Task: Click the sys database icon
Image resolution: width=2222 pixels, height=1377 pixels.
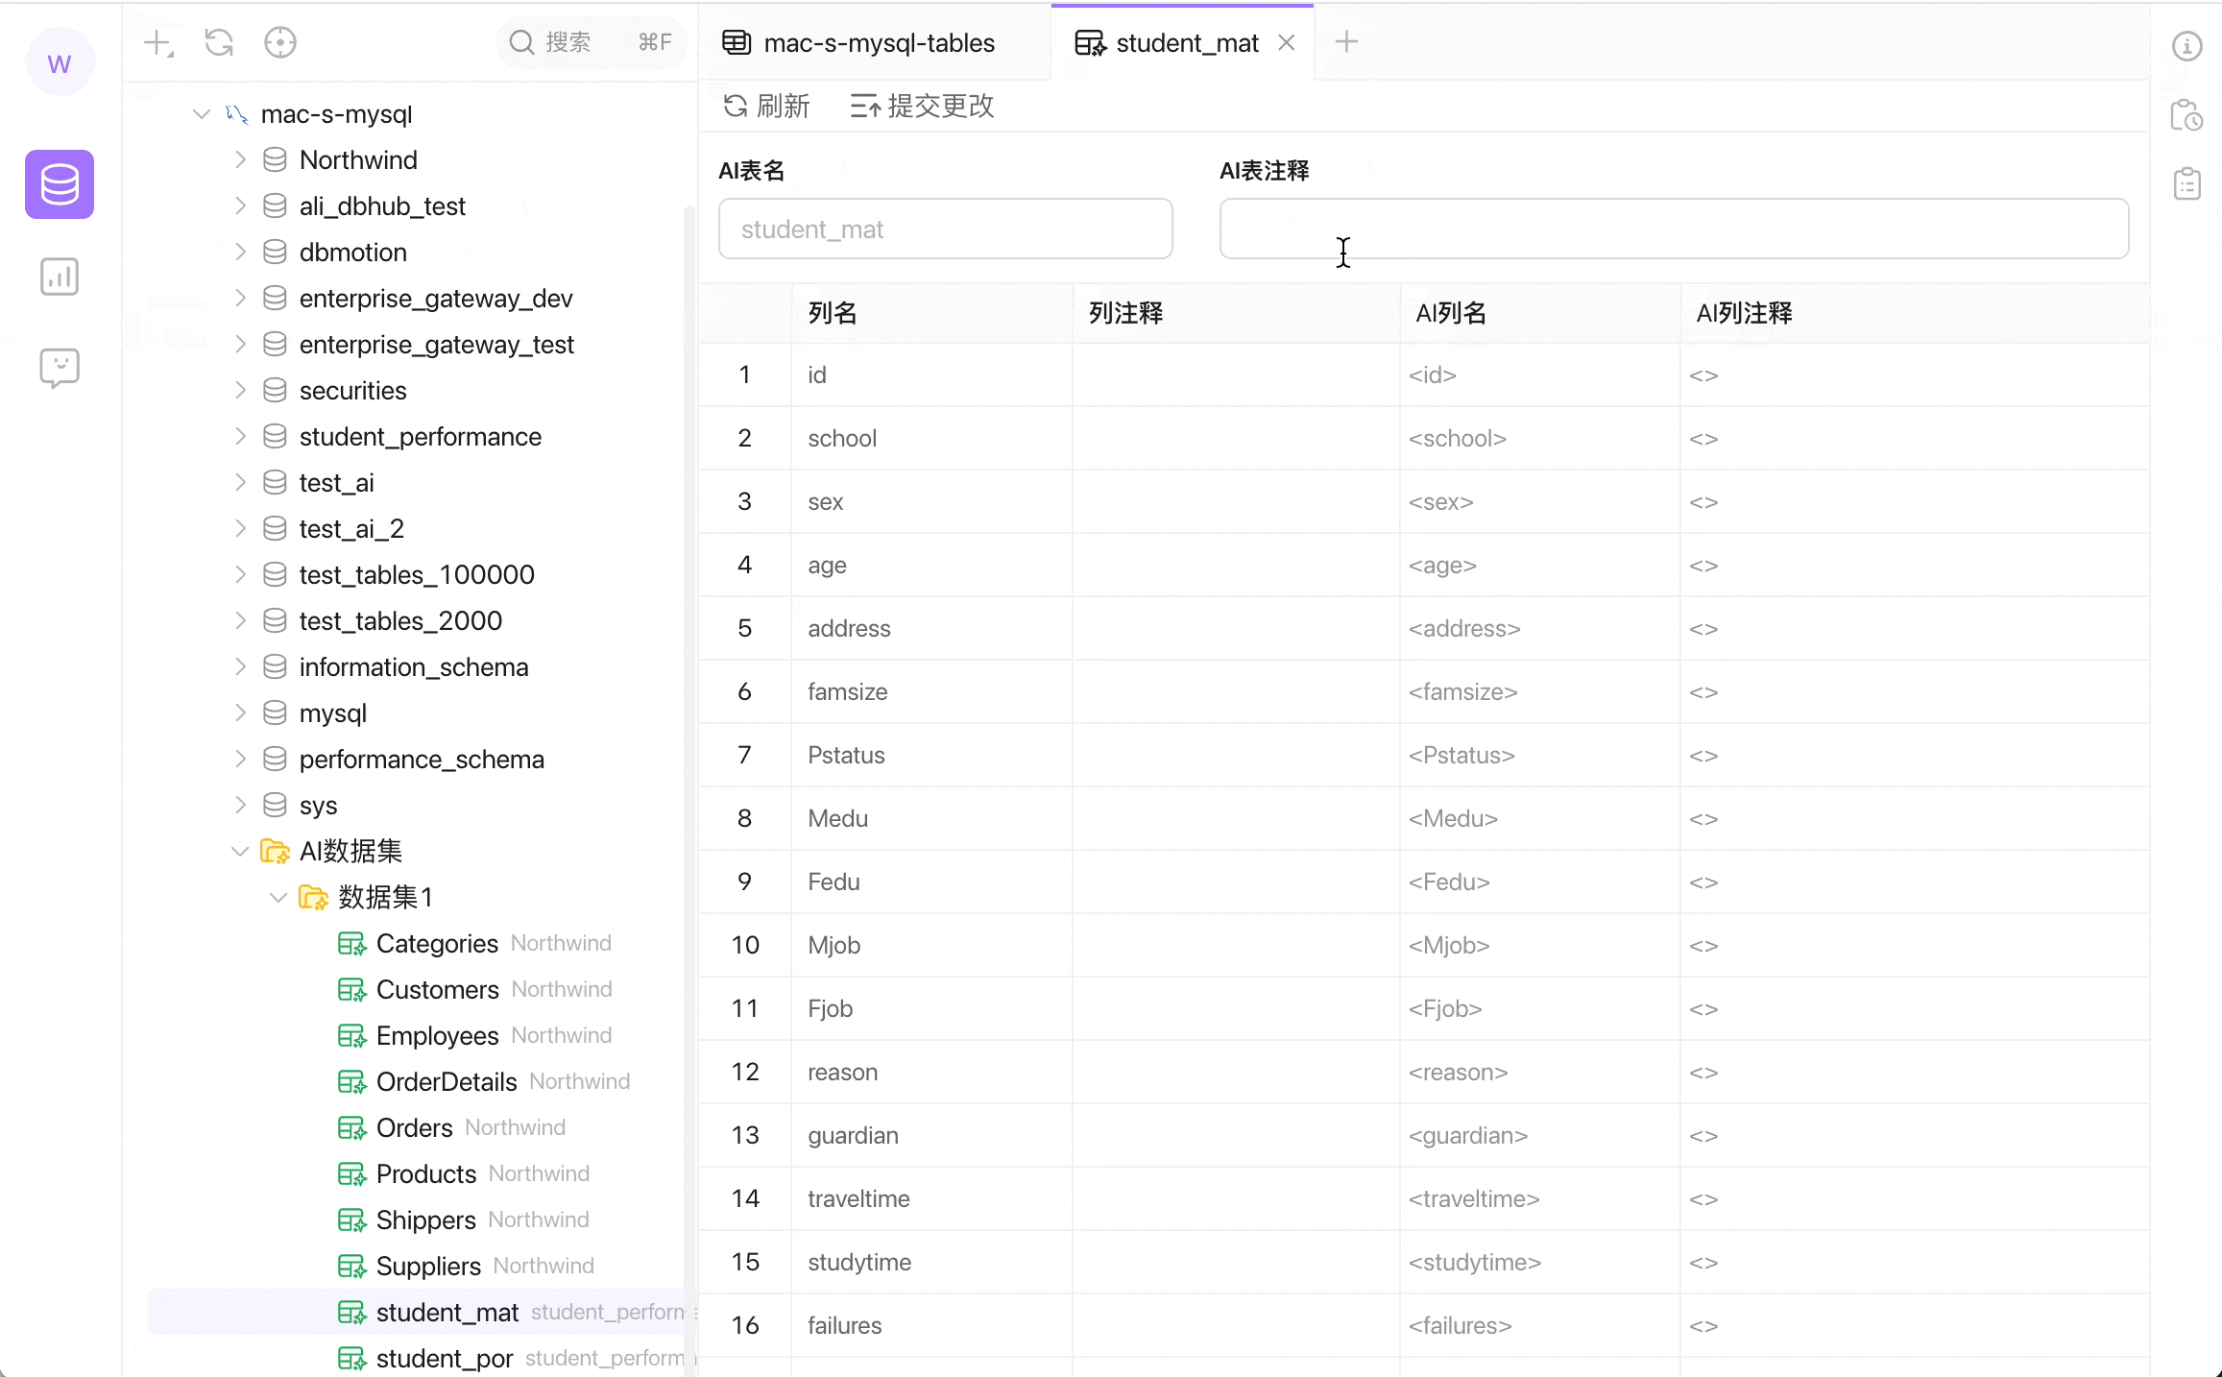Action: coord(275,806)
